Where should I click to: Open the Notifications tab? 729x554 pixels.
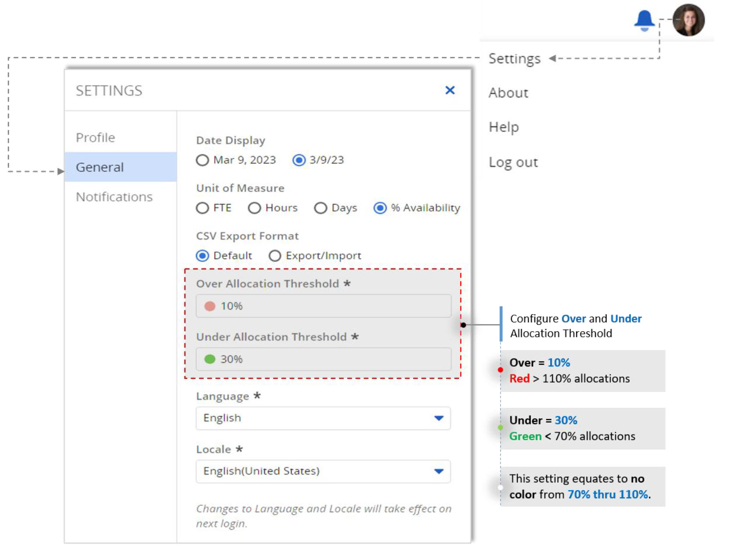tap(114, 196)
